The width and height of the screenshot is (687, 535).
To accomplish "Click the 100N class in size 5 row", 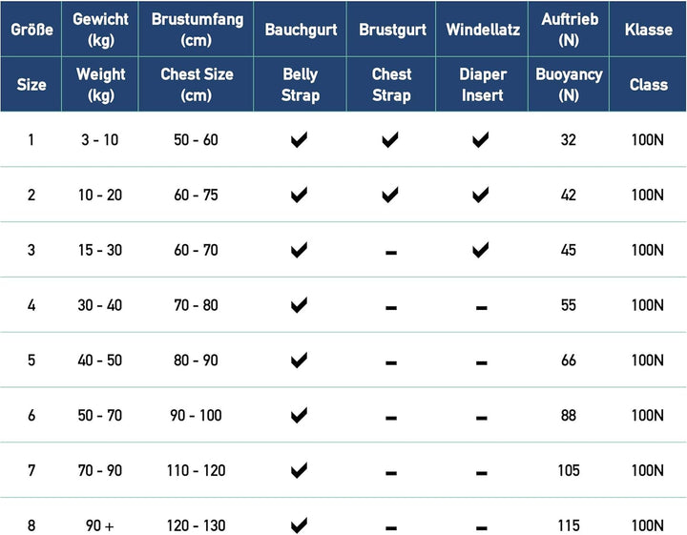I will coord(648,360).
